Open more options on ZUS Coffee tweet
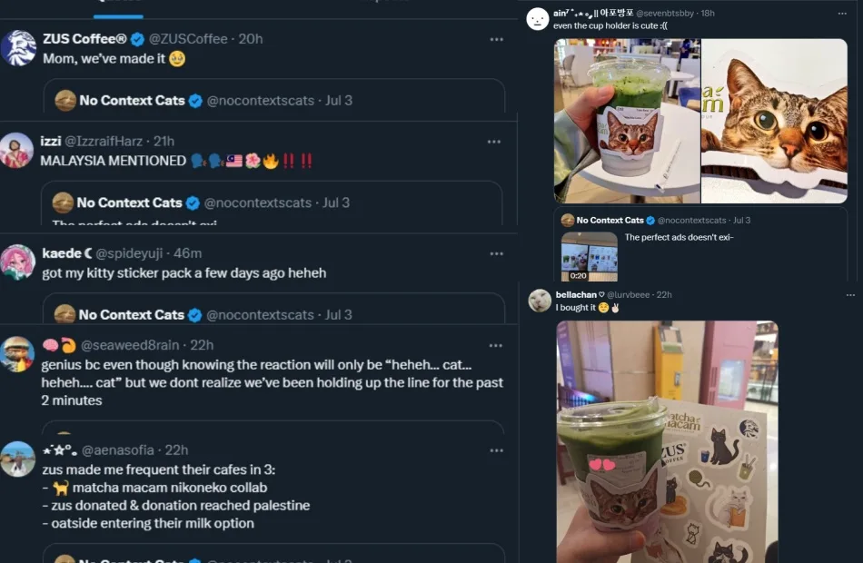 point(496,39)
